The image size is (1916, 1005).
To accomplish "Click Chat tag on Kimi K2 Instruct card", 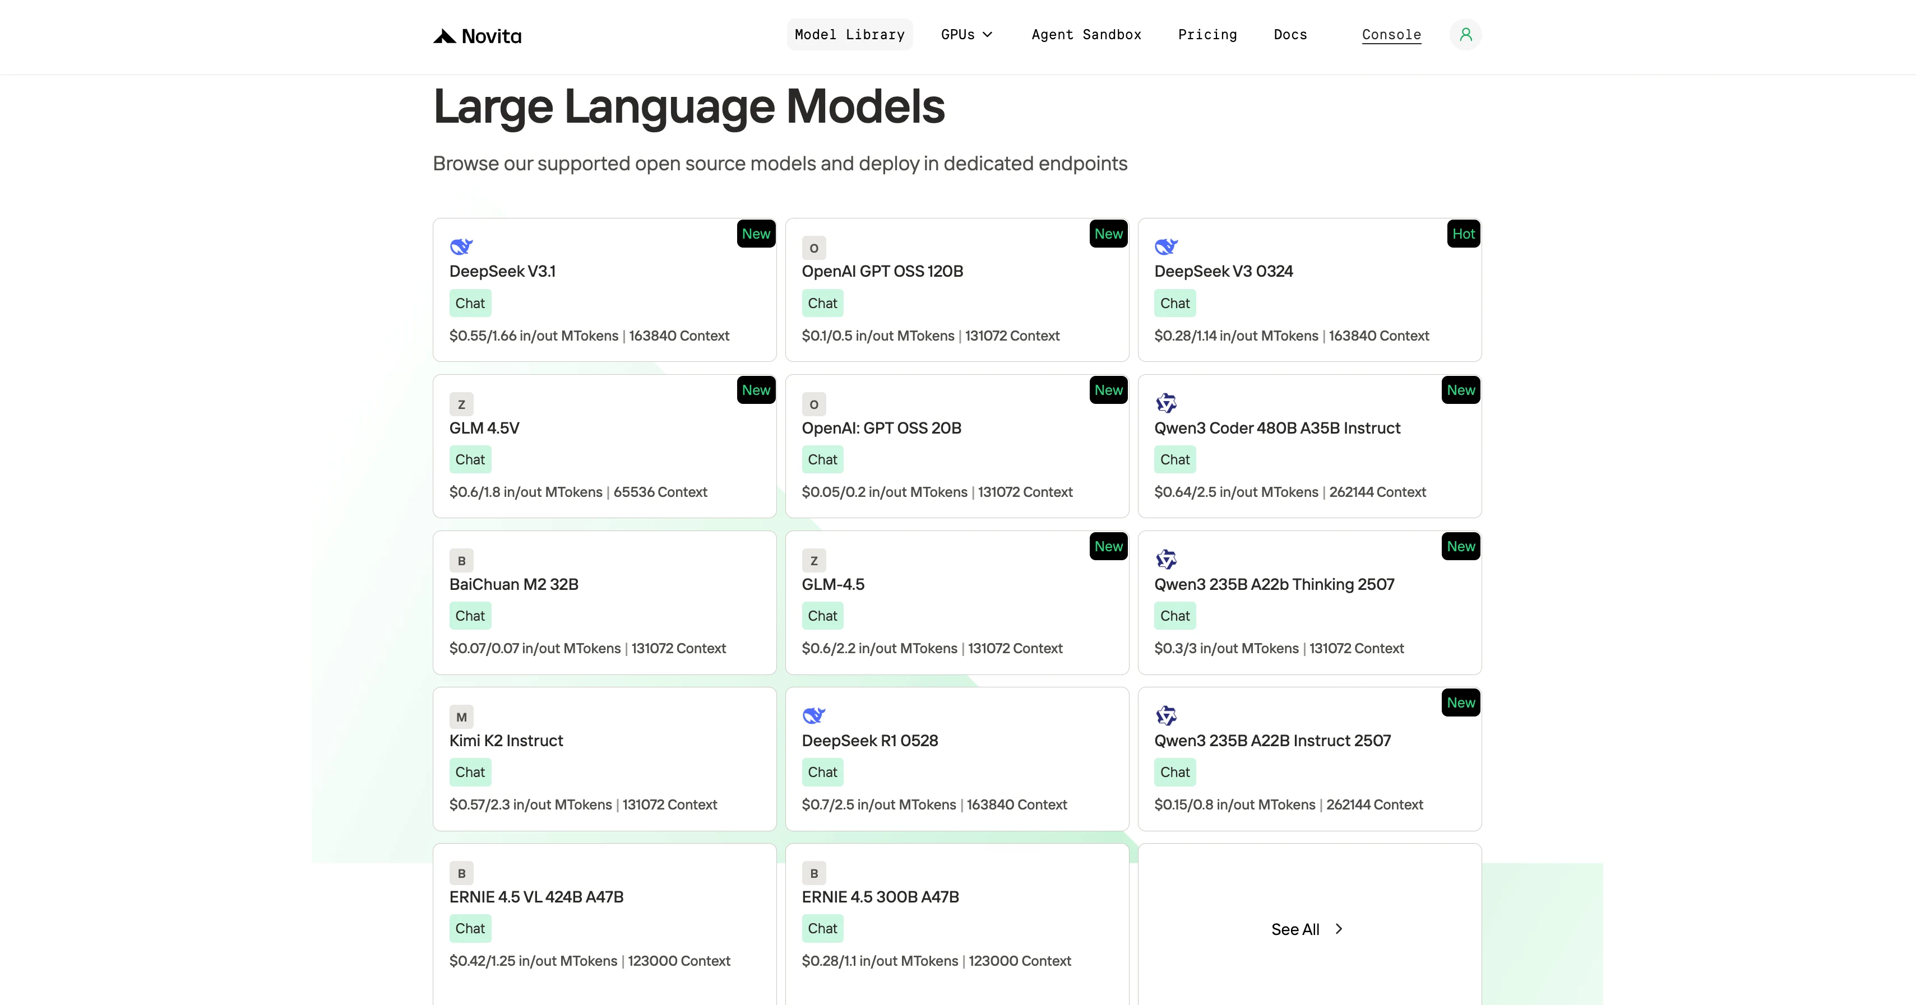I will pyautogui.click(x=470, y=771).
